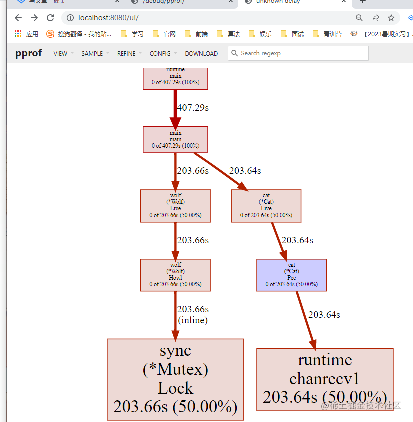The height and width of the screenshot is (422, 413).
Task: Open the 官网 bookmark folder
Action: [x=164, y=34]
